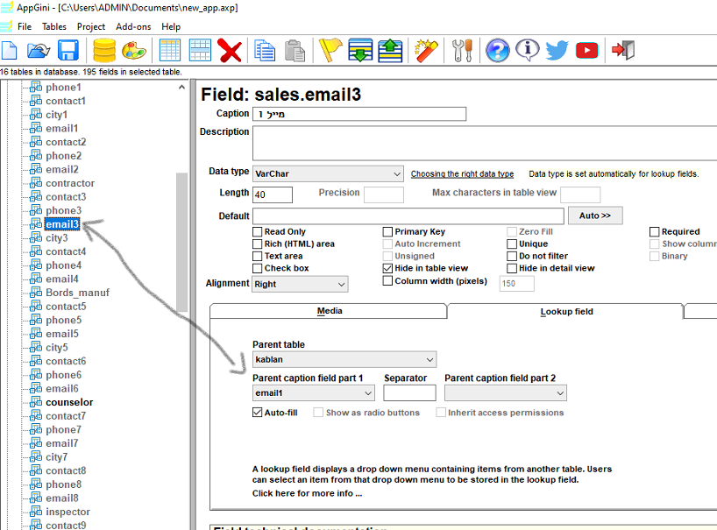Open help with the blue question mark icon
Image resolution: width=717 pixels, height=530 pixels.
pos(498,50)
